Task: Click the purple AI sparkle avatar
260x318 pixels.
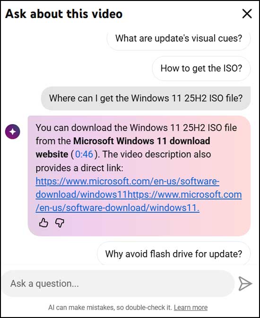Action: click(13, 132)
